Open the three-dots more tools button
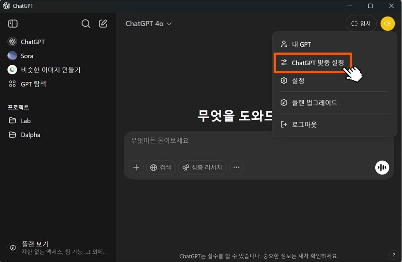Image resolution: width=402 pixels, height=262 pixels. 236,167
